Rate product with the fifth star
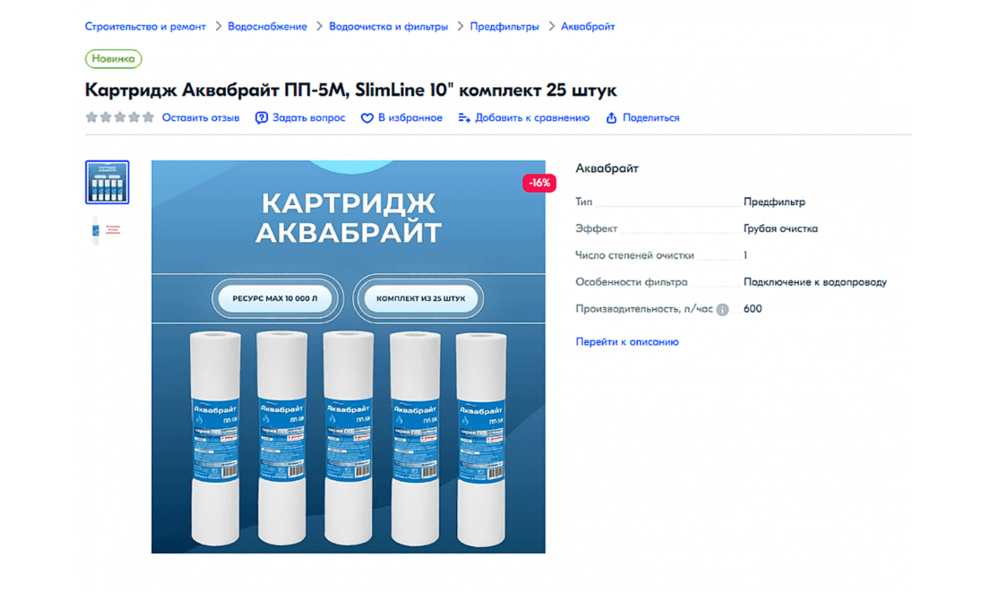The image size is (982, 592). [x=149, y=117]
